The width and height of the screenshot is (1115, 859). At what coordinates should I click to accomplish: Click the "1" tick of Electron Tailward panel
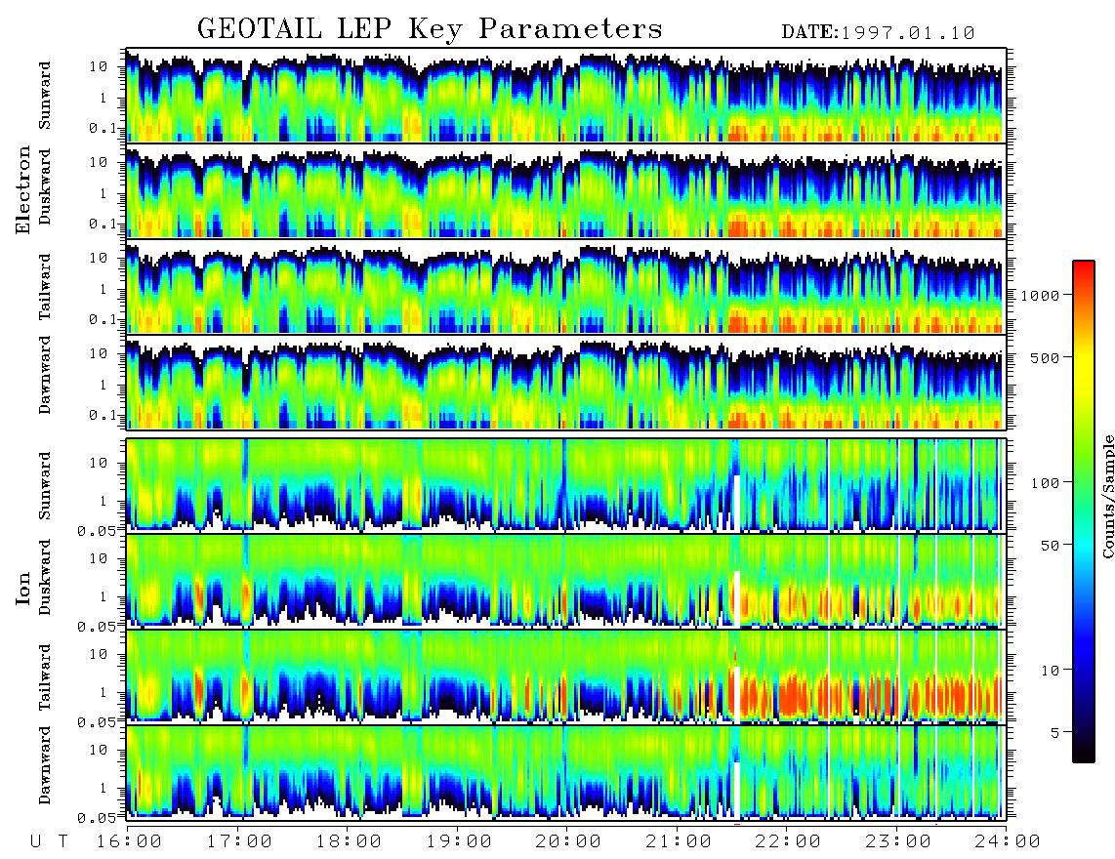click(x=103, y=289)
